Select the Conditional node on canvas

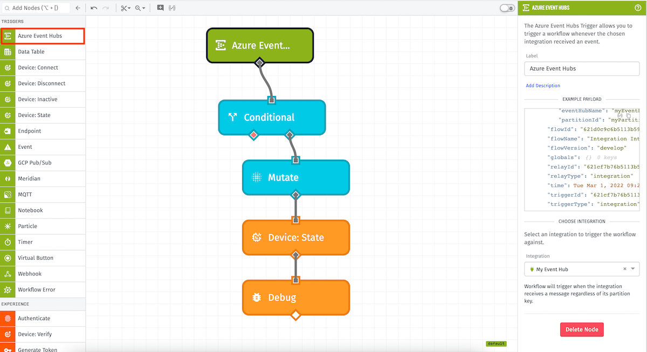click(x=272, y=117)
